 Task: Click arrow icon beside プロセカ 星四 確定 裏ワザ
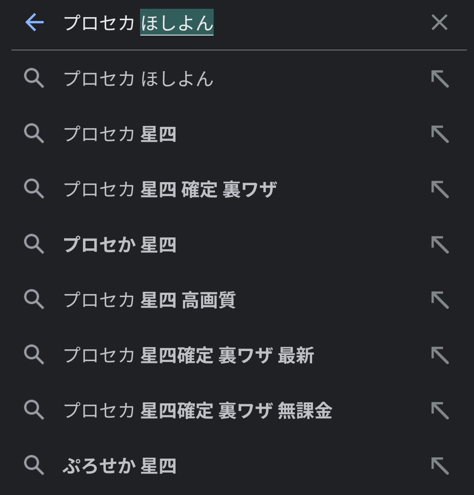(440, 190)
